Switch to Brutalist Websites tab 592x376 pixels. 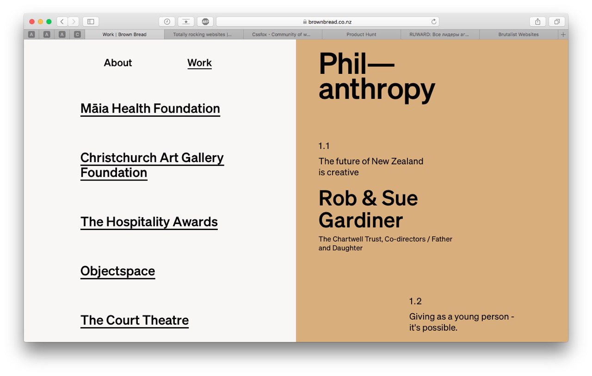coord(518,35)
